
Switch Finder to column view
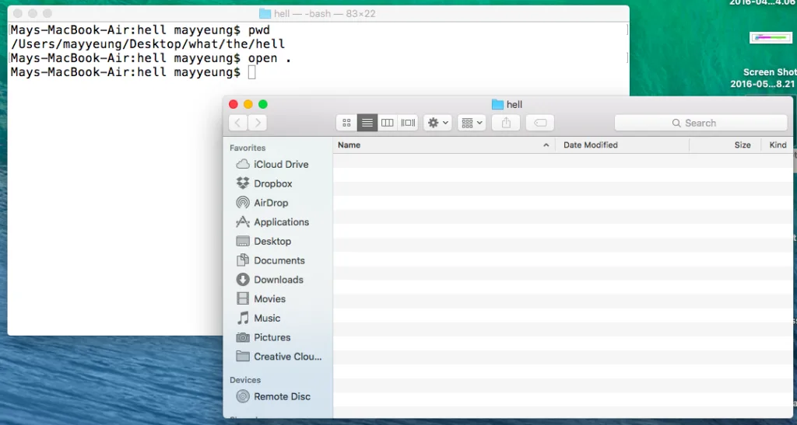(388, 123)
